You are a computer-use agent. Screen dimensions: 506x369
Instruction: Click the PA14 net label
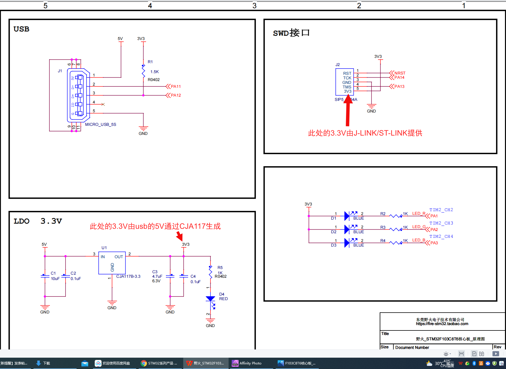click(399, 77)
